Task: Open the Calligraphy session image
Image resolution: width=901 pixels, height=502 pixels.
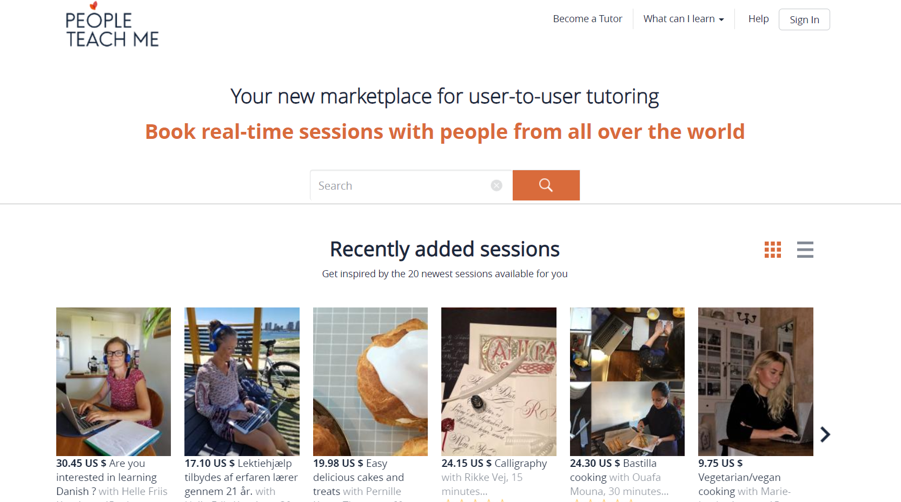Action: [x=499, y=381]
